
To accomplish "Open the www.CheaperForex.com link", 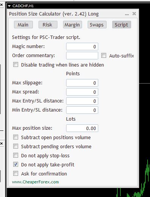I will (36, 182).
